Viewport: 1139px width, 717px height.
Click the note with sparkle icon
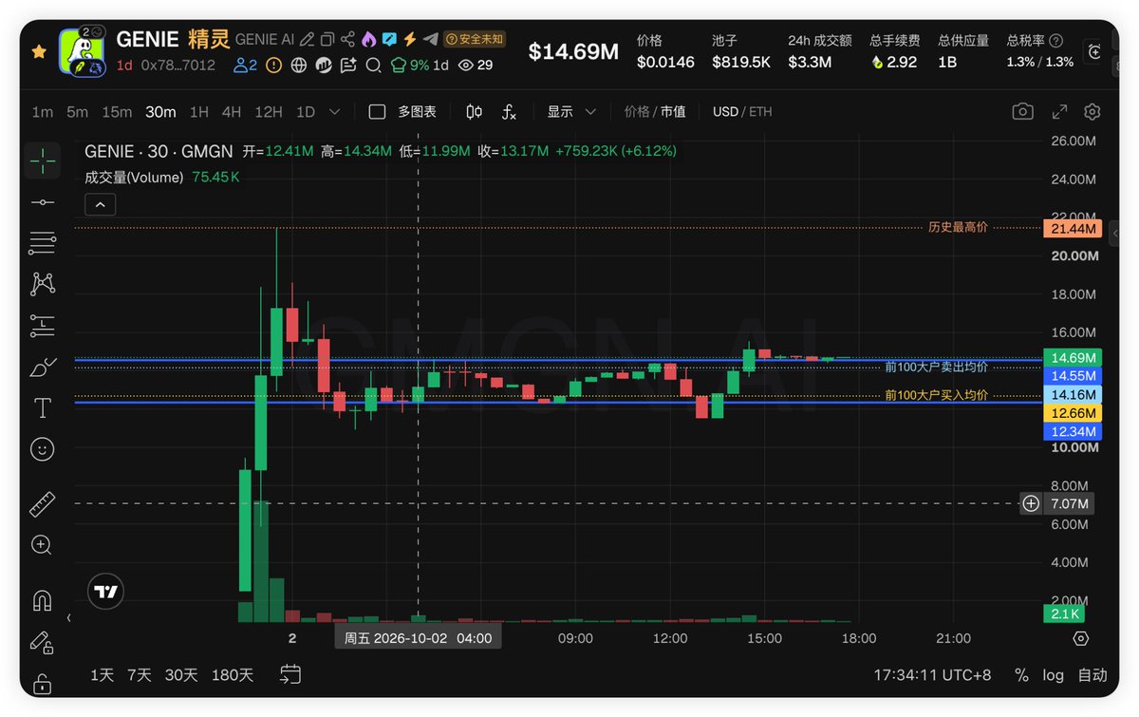click(x=348, y=66)
